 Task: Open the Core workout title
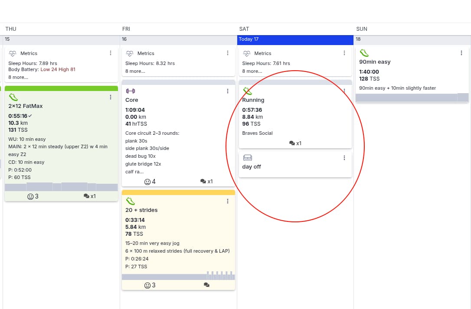point(132,100)
